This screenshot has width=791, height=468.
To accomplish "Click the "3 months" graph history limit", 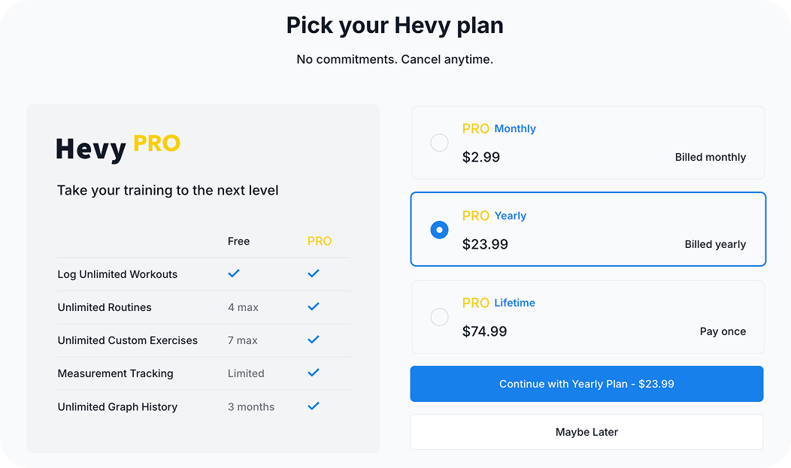I will (x=251, y=406).
